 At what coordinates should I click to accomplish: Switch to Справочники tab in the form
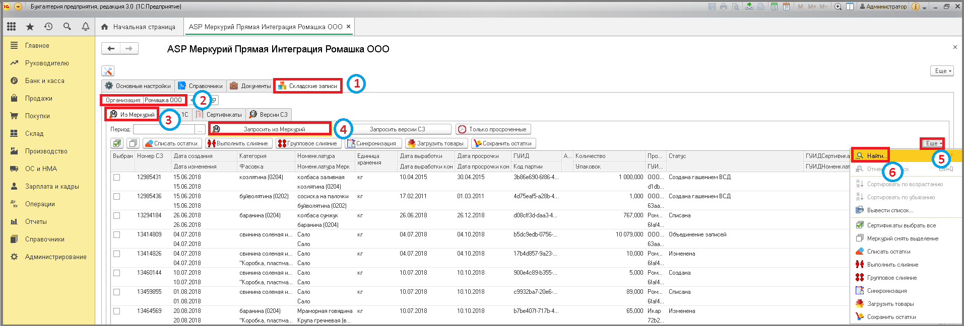[x=201, y=86]
